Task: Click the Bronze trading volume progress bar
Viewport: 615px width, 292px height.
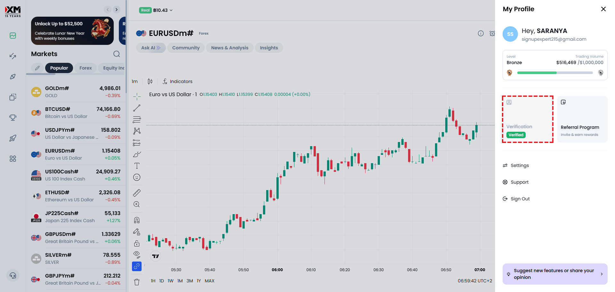Action: click(555, 73)
